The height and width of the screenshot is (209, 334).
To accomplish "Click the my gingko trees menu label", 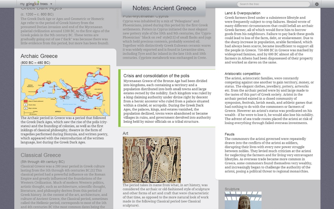I will coord(34,4).
